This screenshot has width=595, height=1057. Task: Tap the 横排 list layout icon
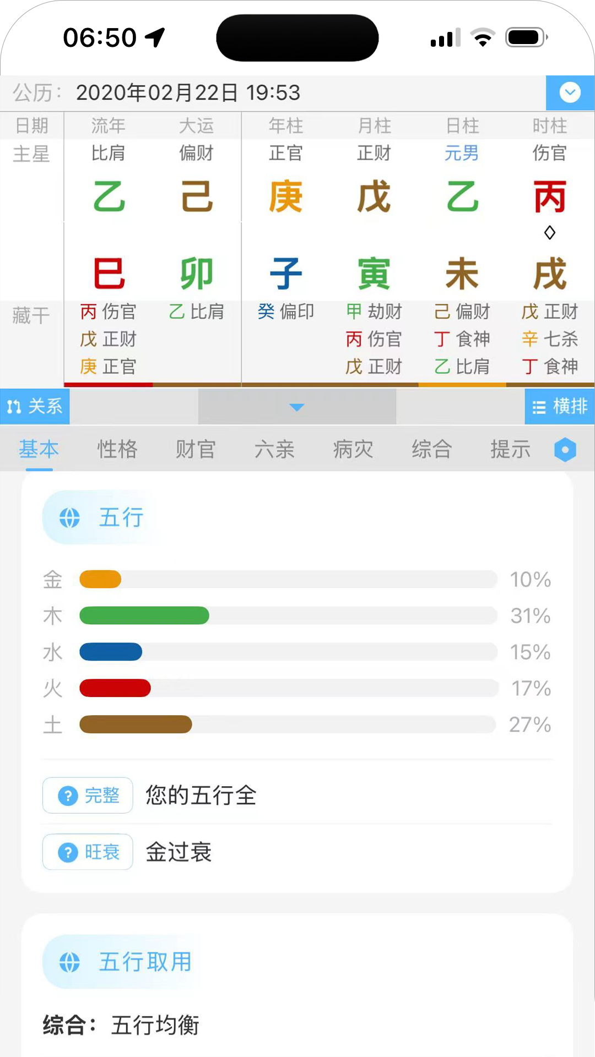[x=559, y=407]
